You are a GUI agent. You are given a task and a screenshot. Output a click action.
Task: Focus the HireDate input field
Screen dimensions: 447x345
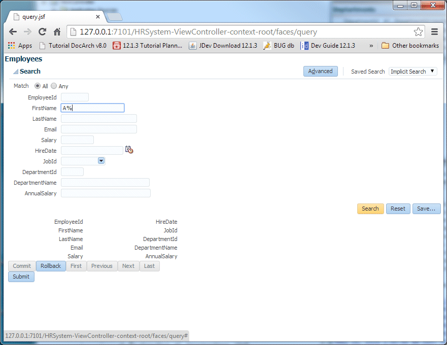coord(92,150)
